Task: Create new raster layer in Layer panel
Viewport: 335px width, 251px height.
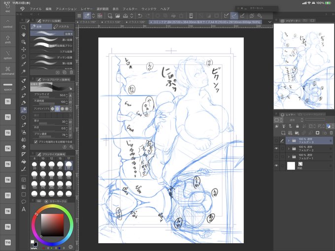Action: [x=283, y=133]
